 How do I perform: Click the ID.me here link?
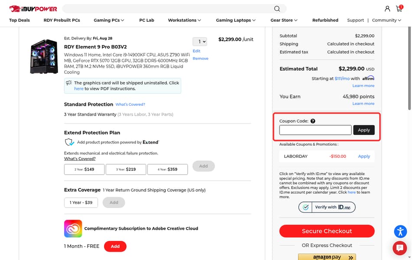point(351,192)
